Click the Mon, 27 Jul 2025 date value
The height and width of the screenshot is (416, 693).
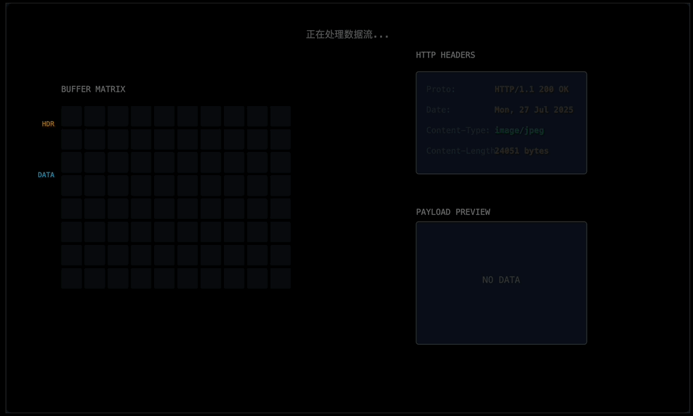(x=533, y=110)
